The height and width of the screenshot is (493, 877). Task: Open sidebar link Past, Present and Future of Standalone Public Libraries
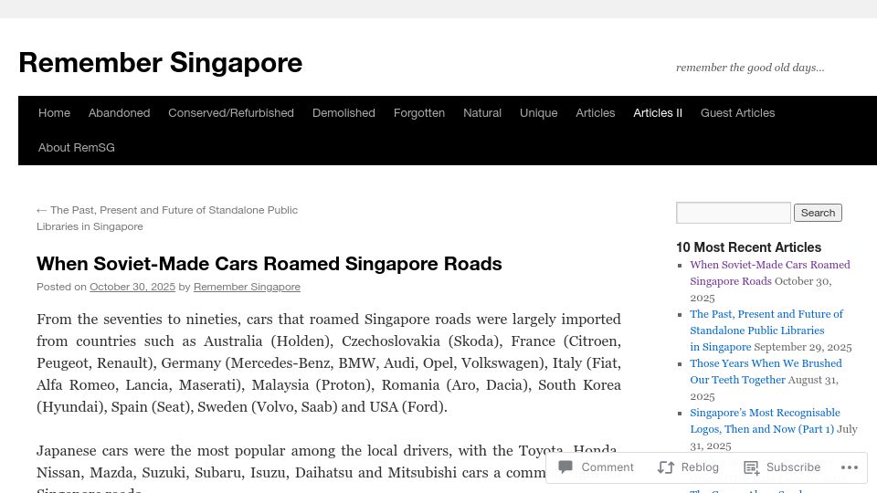(766, 330)
